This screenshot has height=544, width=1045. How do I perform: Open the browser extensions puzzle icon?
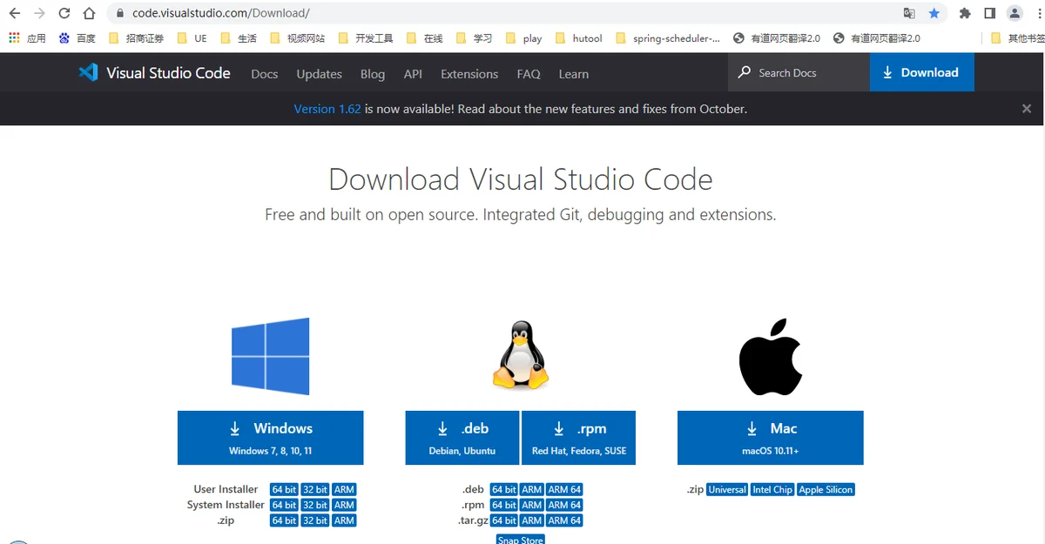(965, 14)
